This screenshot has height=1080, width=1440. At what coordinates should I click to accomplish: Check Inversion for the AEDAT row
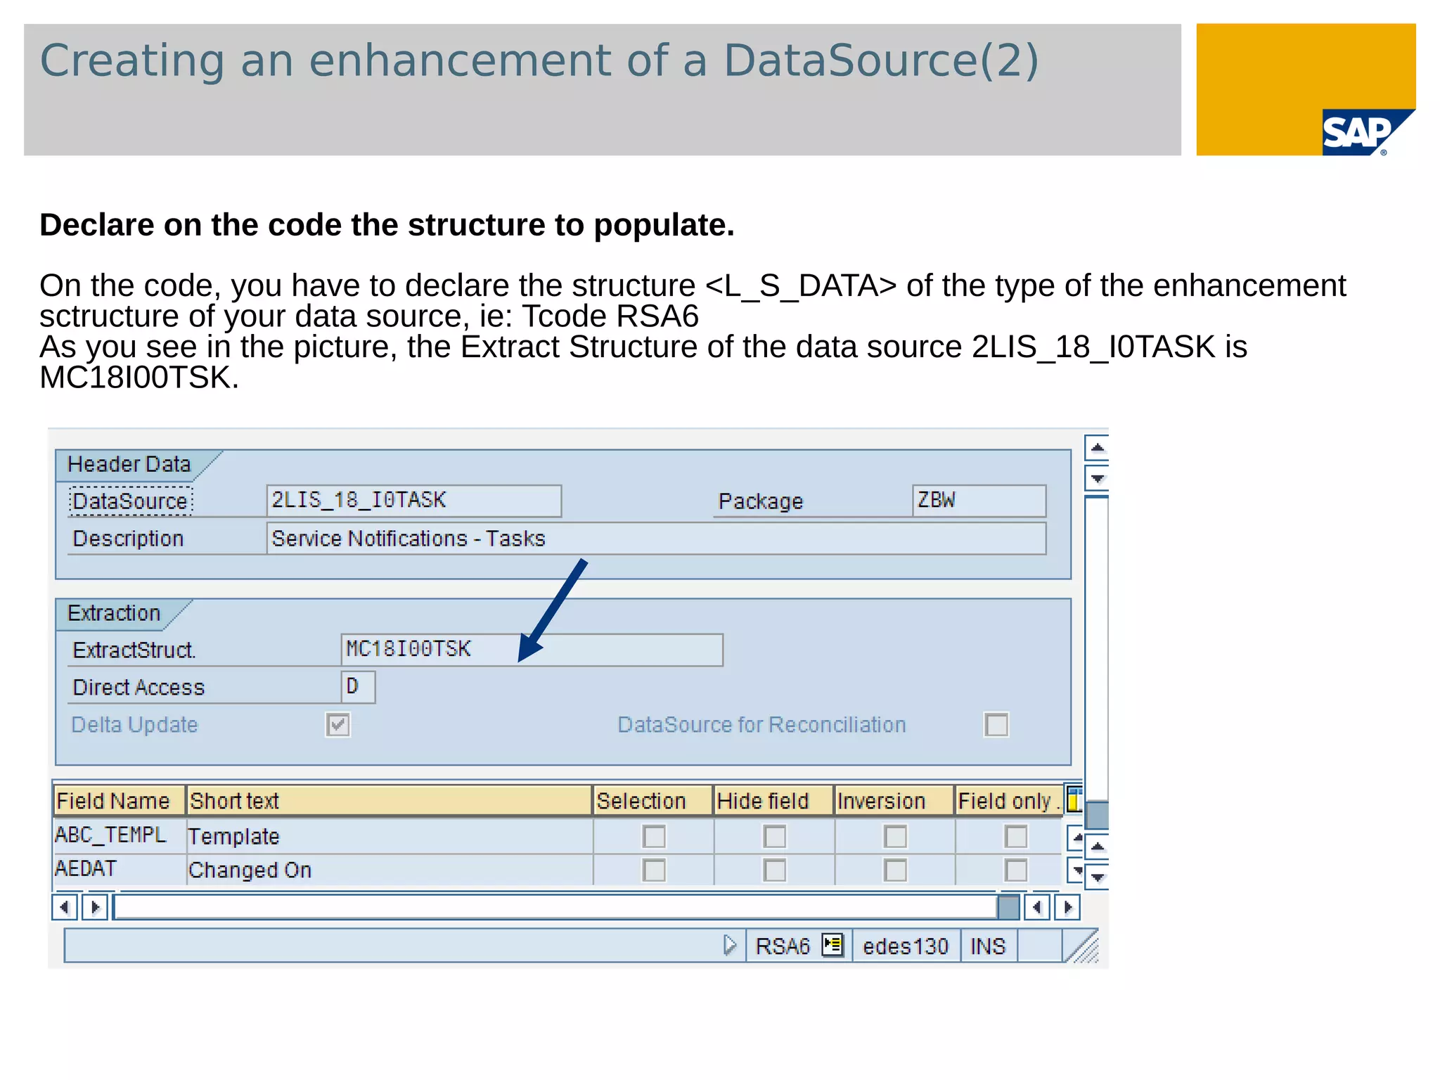coord(895,870)
